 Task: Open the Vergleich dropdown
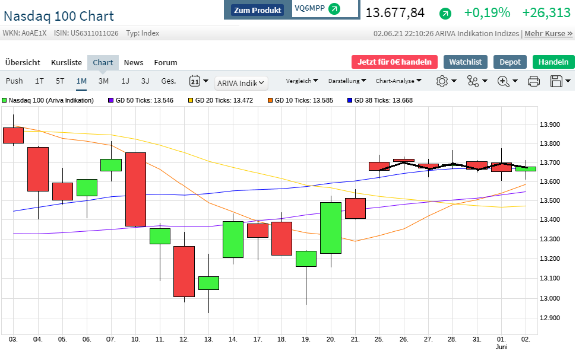[302, 81]
